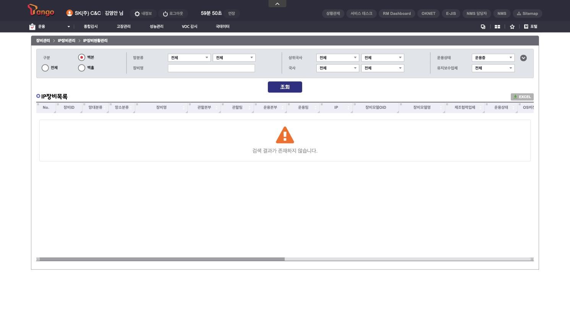Open 상황관제 link

tap(333, 13)
